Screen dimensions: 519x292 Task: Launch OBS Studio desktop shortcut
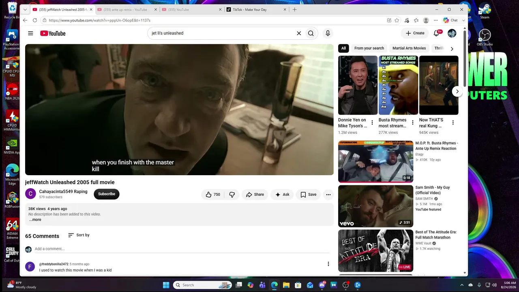[x=485, y=38]
